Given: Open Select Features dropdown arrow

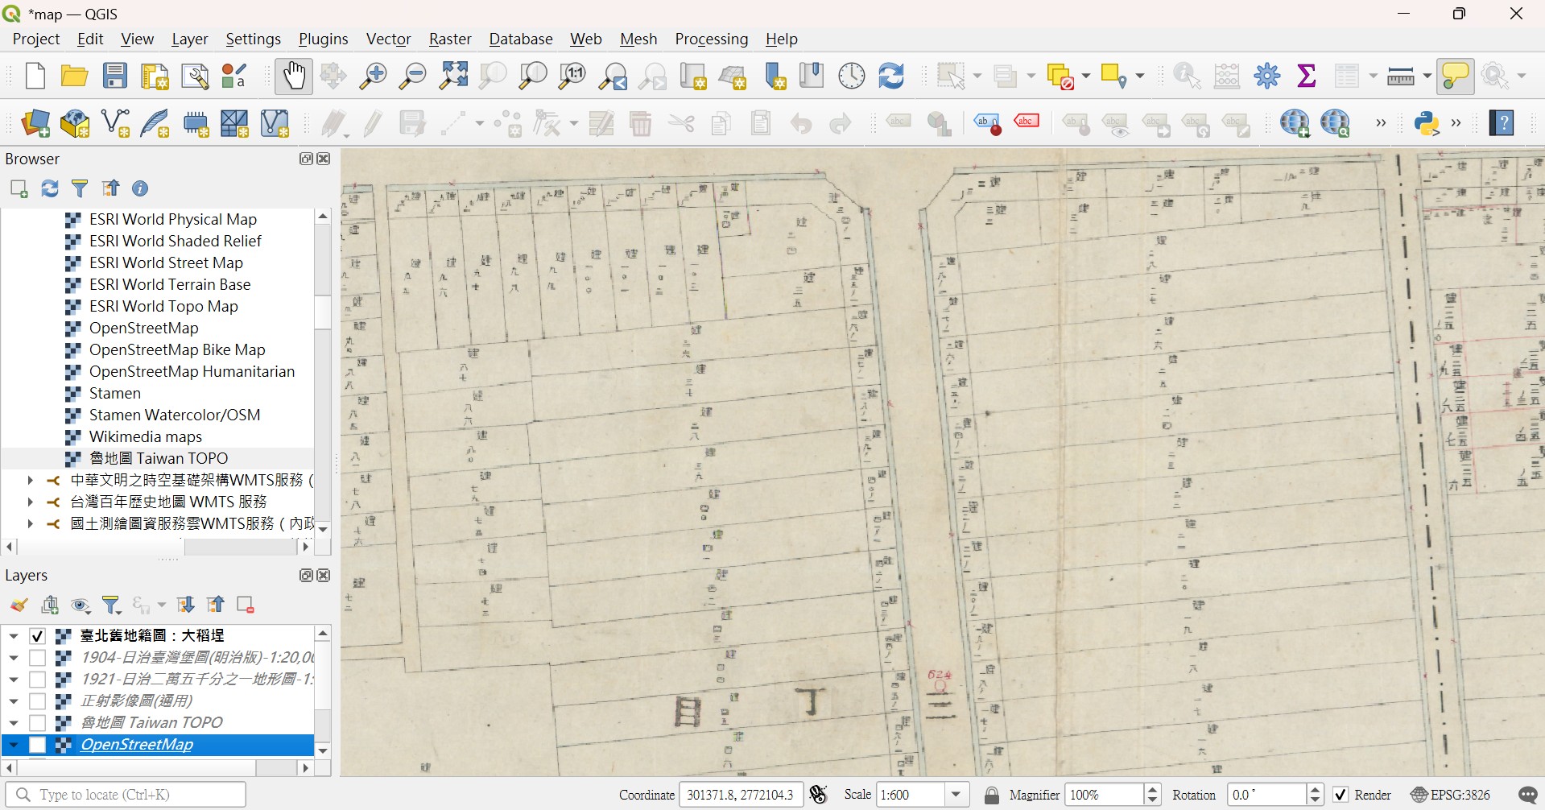Looking at the screenshot, I should pos(978,76).
